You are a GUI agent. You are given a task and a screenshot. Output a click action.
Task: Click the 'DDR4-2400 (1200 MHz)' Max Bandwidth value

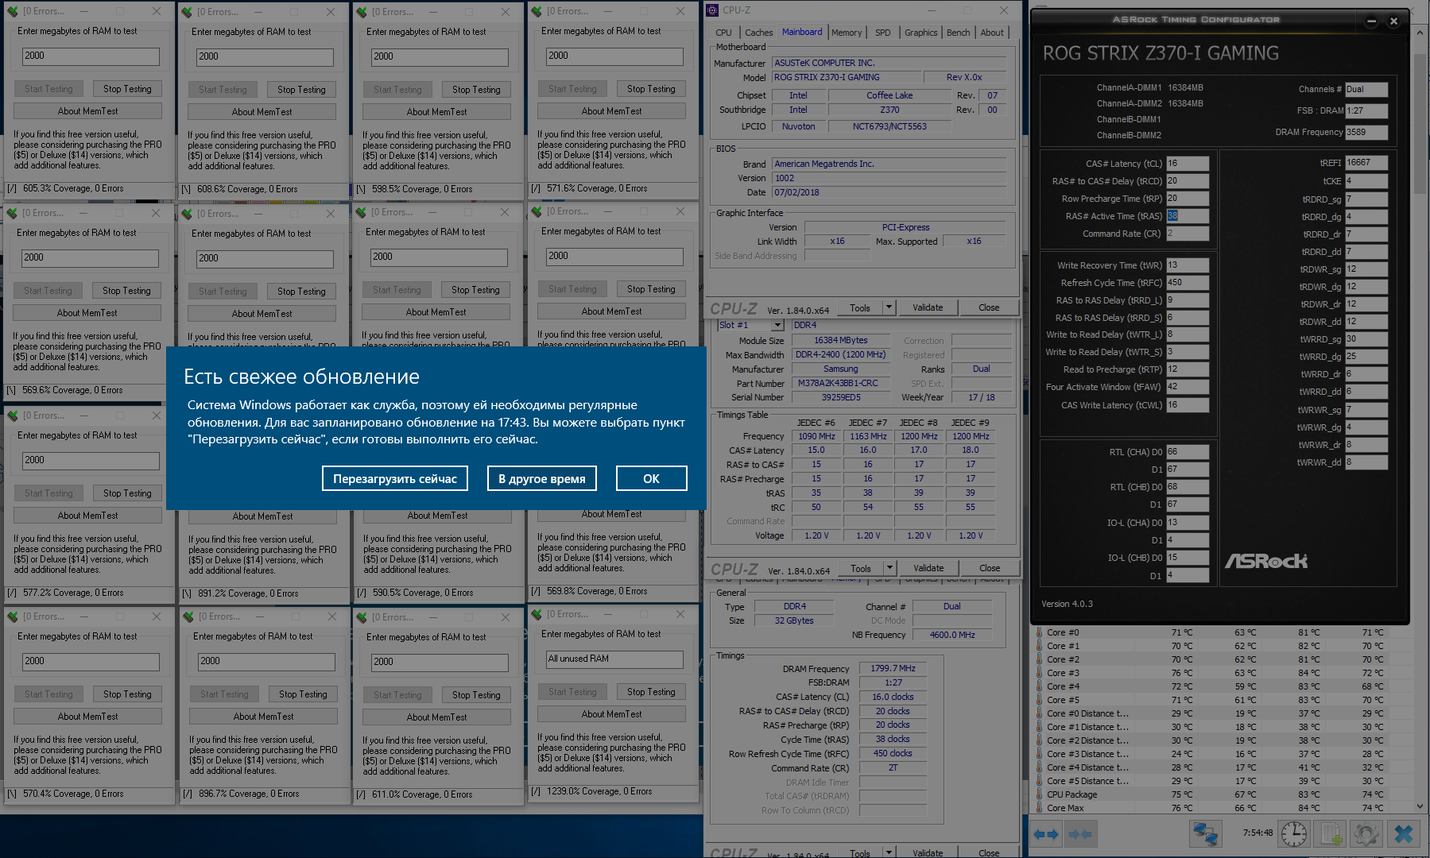(840, 354)
